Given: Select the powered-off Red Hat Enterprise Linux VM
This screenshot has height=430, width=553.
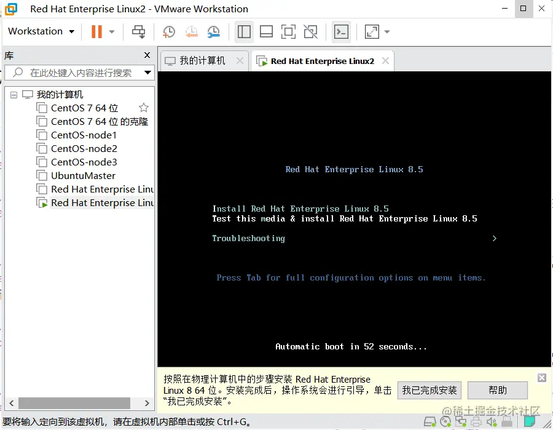Looking at the screenshot, I should click(102, 189).
